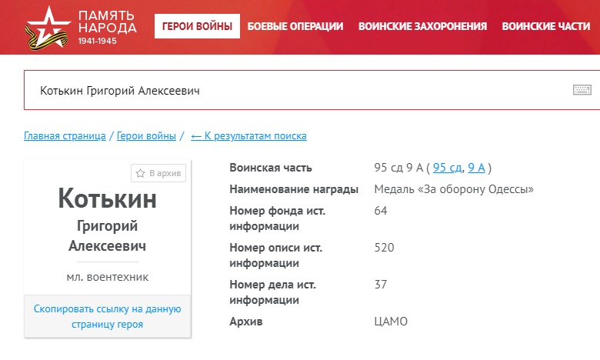
Task: Open the 9 А army link
Action: point(476,168)
